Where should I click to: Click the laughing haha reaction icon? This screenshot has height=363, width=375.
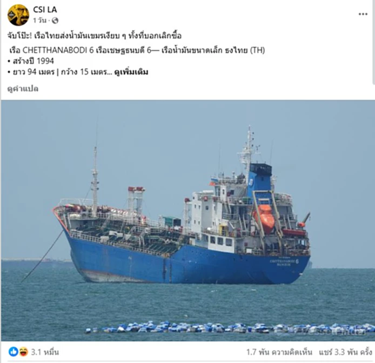point(23,352)
